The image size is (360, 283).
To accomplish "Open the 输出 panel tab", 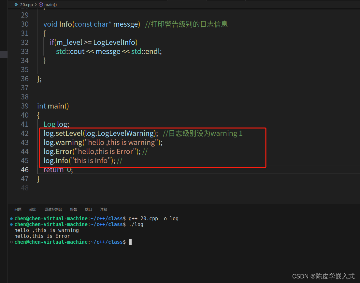I will click(33, 210).
